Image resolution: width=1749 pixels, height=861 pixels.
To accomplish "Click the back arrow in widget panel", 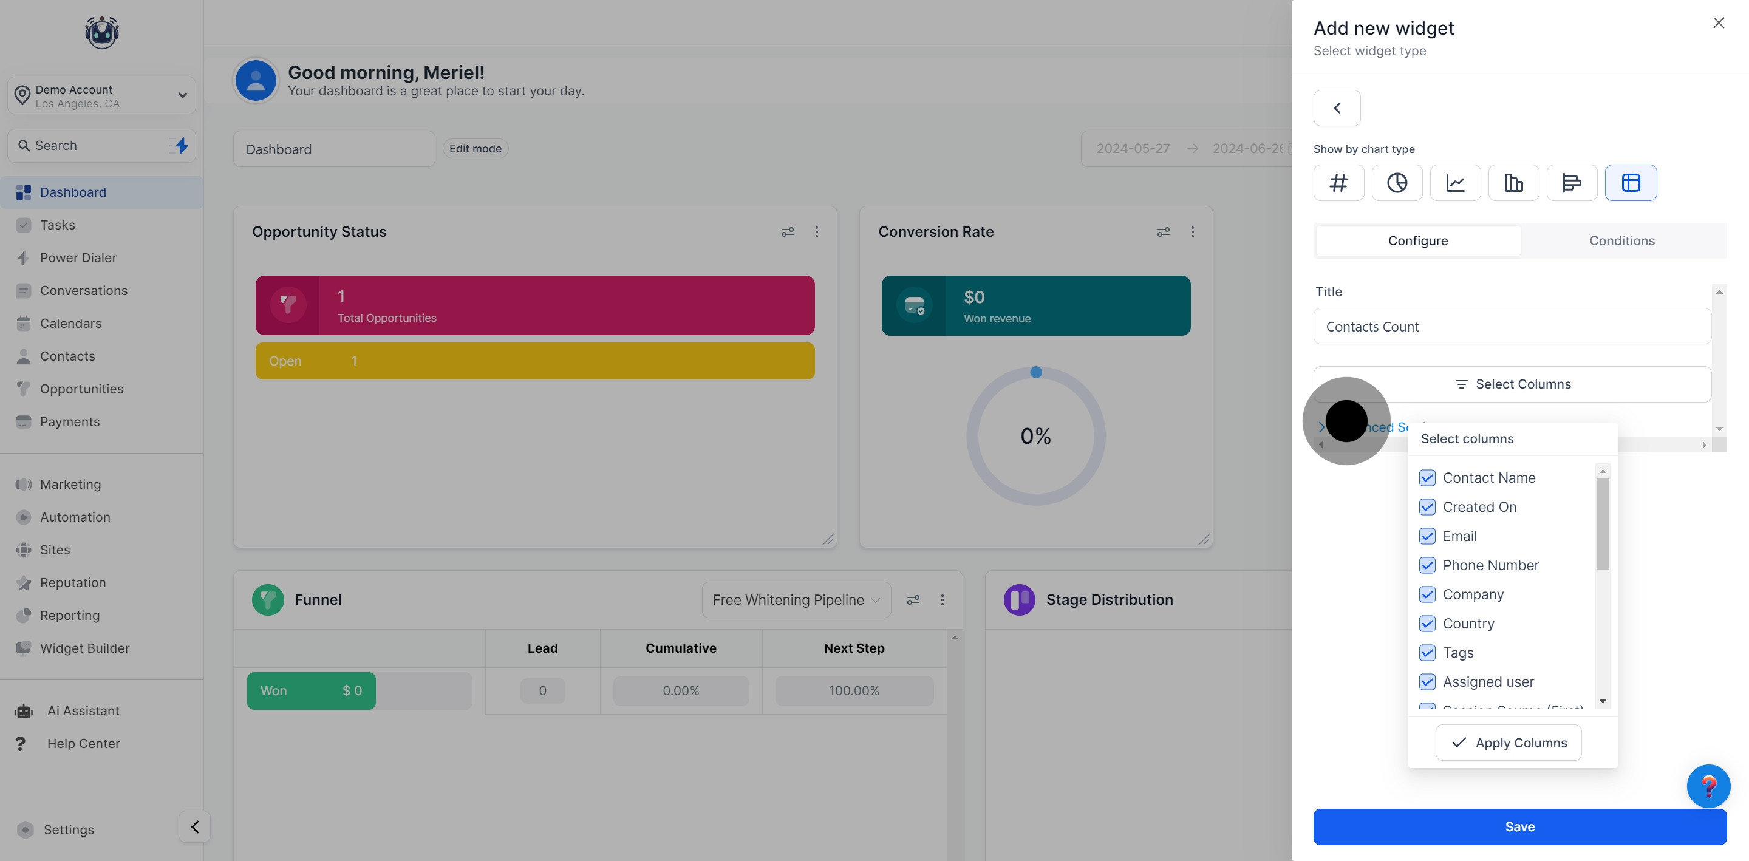I will point(1336,108).
